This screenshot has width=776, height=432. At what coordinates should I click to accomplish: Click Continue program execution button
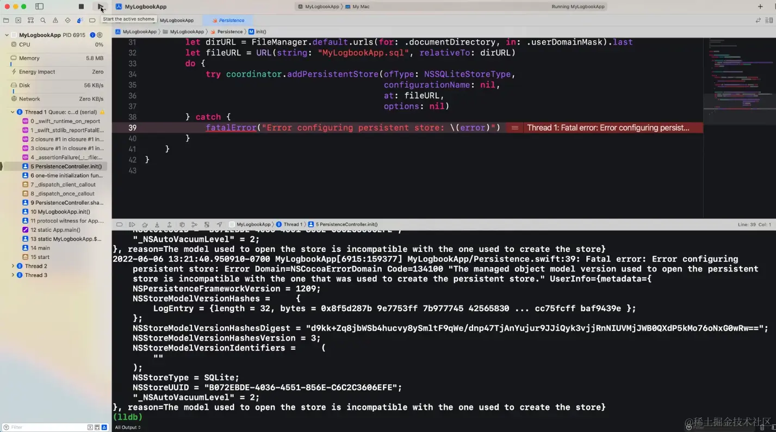click(132, 224)
